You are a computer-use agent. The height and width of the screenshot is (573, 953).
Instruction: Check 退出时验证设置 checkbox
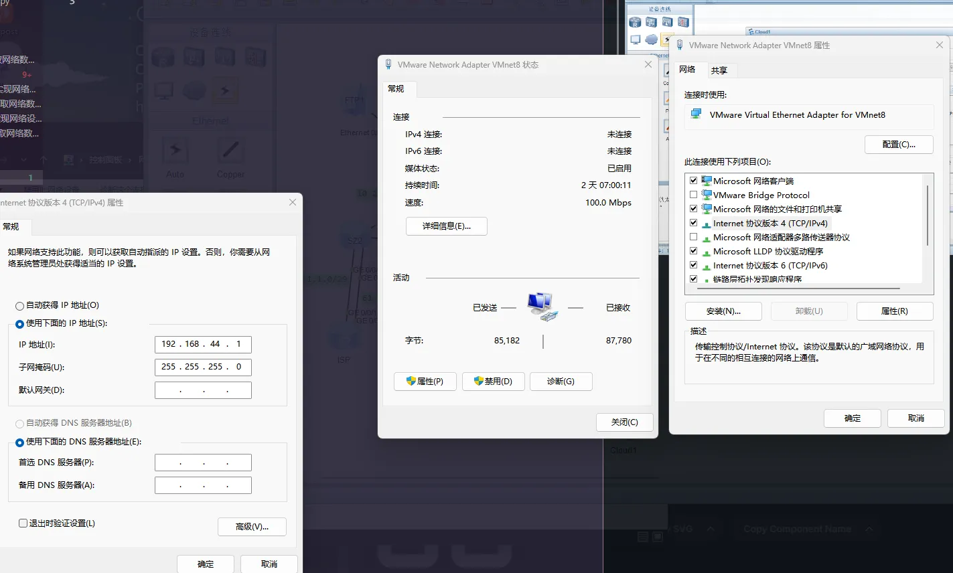click(23, 523)
